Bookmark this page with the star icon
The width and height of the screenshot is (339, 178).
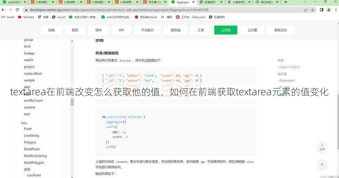[x=313, y=10]
